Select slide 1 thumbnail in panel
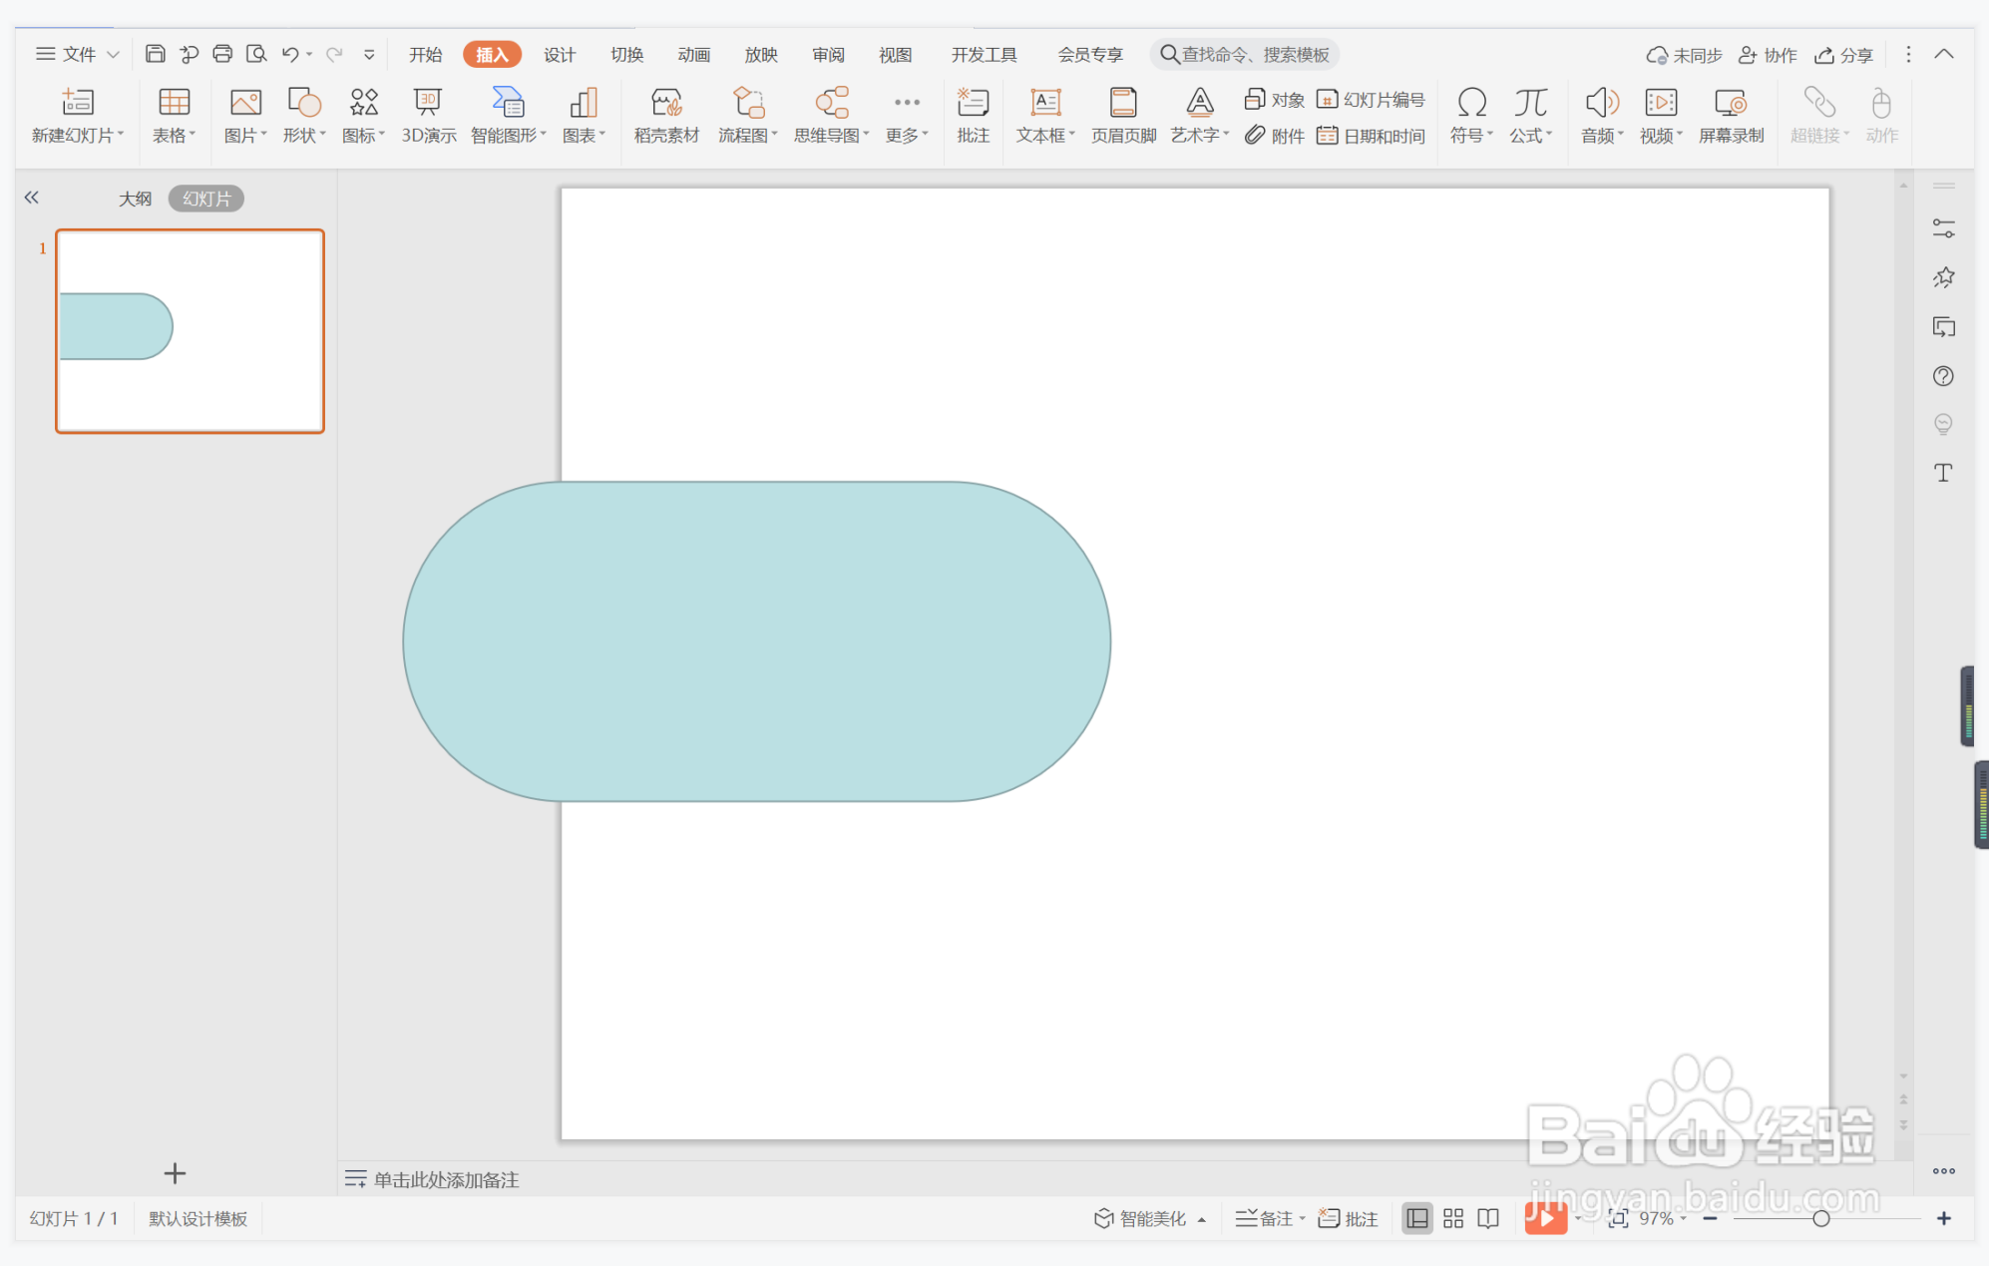 [x=191, y=331]
